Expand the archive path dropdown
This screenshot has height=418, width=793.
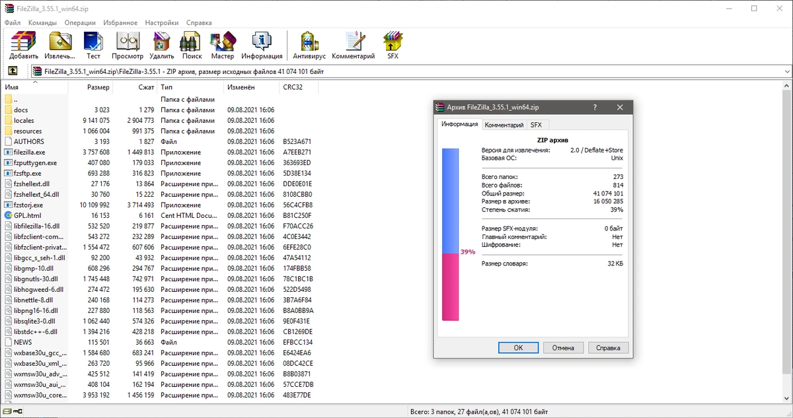(x=786, y=71)
